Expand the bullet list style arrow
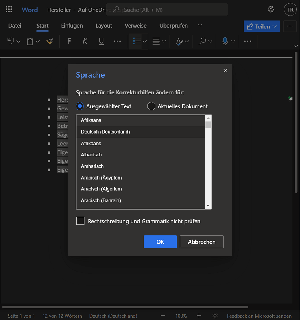The image size is (300, 320). coord(145,42)
